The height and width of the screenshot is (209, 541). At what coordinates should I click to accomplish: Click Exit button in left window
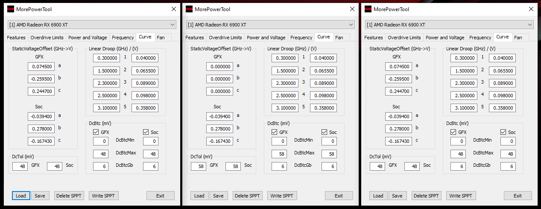coord(161,196)
